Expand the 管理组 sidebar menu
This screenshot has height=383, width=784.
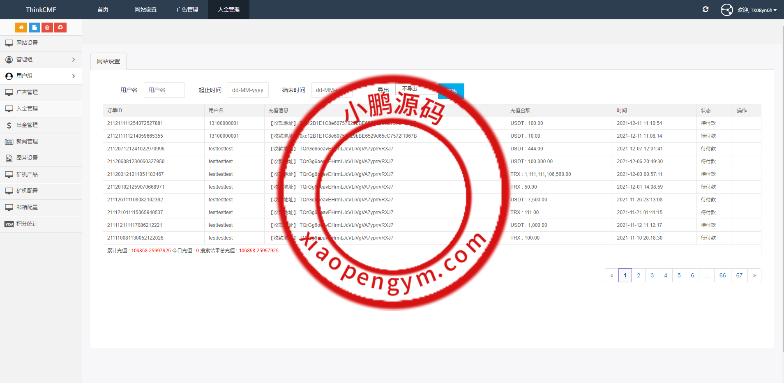pos(41,59)
